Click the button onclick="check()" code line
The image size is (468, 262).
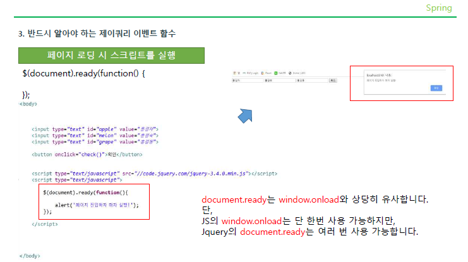[x=87, y=155]
